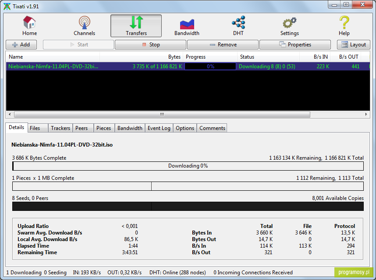Switch to the Files tab
376x280 pixels.
coord(38,128)
